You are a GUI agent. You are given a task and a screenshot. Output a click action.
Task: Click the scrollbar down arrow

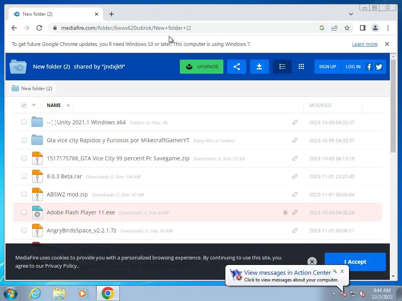pyautogui.click(x=393, y=276)
